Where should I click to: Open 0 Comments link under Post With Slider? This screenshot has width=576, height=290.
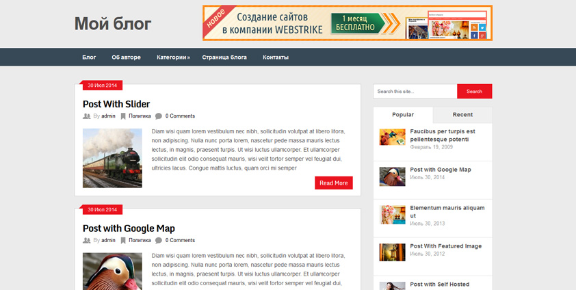pyautogui.click(x=180, y=116)
